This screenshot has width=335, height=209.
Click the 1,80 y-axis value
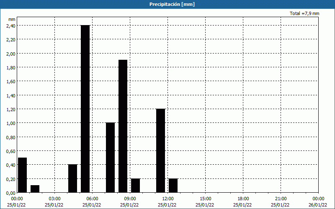point(11,67)
